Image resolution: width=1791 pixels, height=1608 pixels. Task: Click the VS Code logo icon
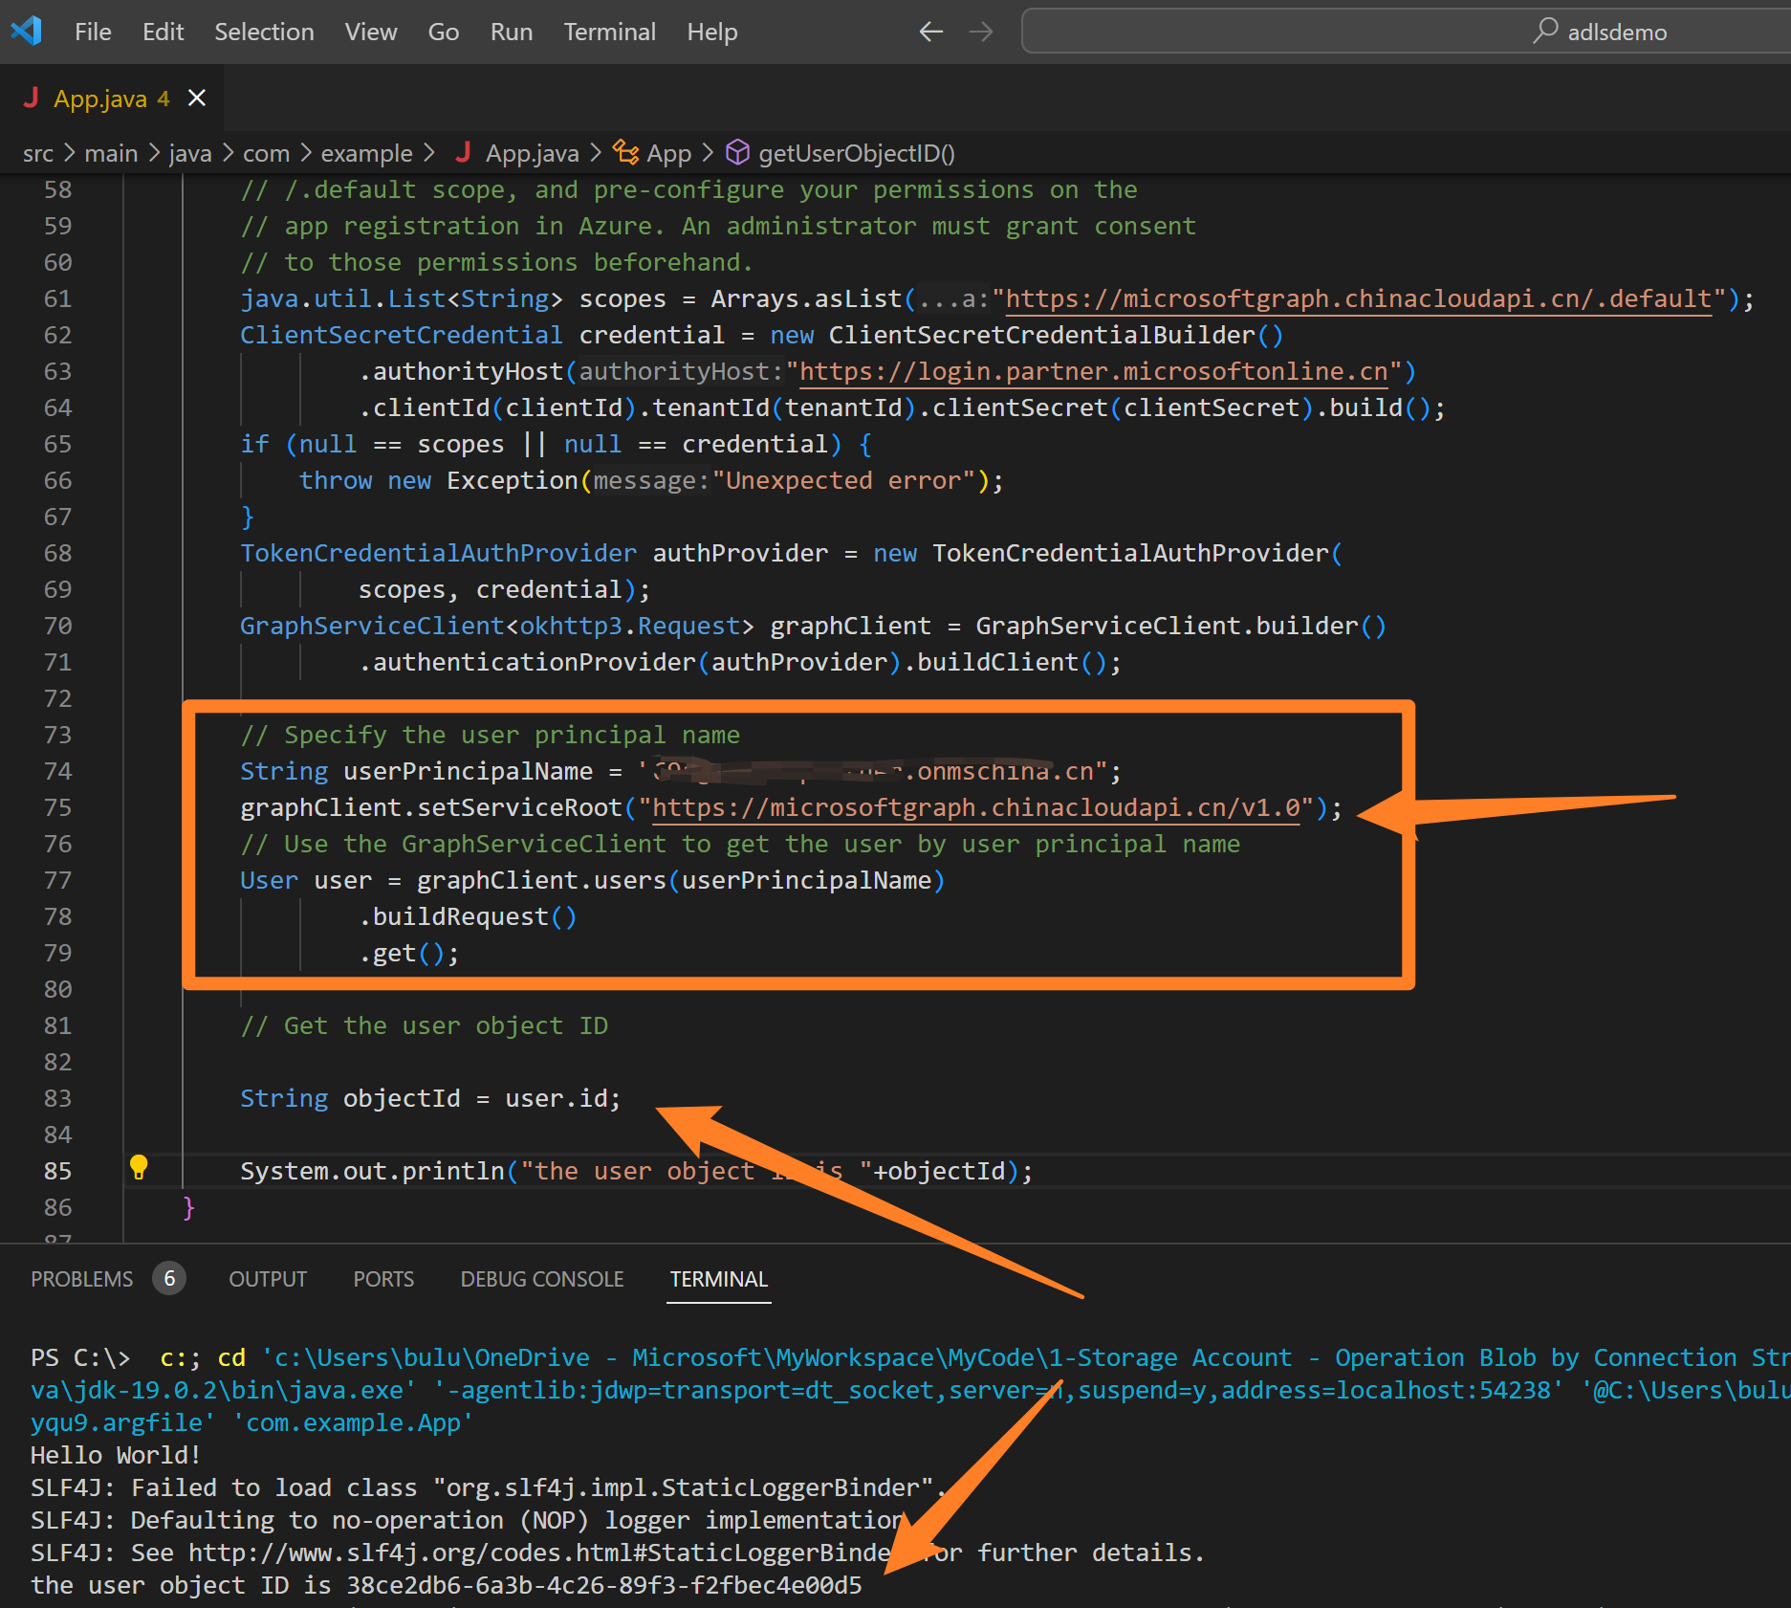pos(26,32)
